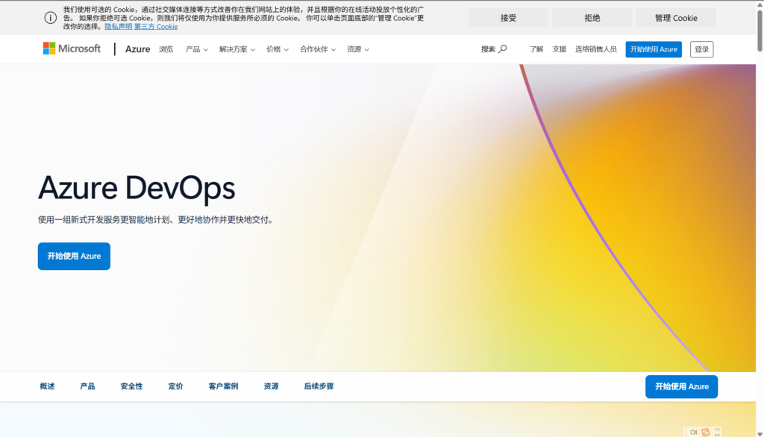Expand the 产品 dropdown in the top navigation

click(196, 49)
